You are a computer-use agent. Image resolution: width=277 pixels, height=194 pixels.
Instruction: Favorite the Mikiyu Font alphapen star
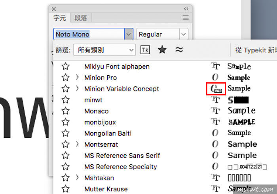(66, 66)
